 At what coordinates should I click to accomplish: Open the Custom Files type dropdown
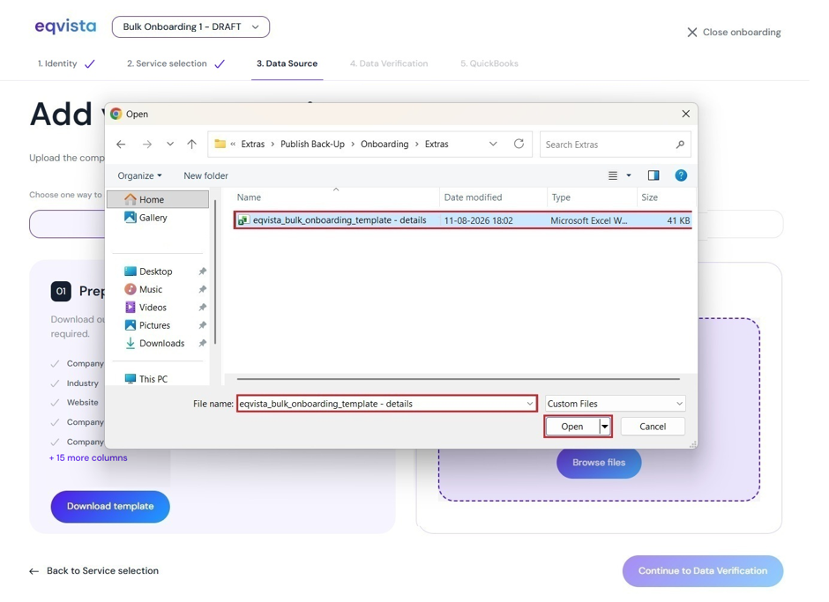(616, 404)
